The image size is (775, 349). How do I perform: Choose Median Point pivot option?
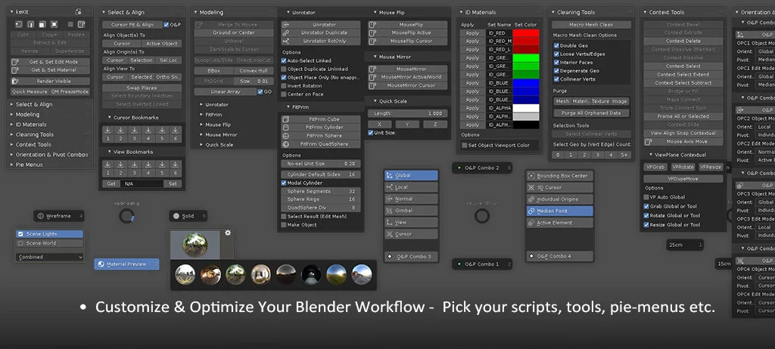pos(559,211)
